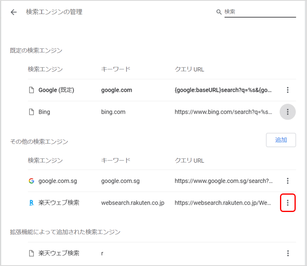The image size is (307, 266).
Task: Click the page icon next to Google (既定)
Action: [x=31, y=90]
